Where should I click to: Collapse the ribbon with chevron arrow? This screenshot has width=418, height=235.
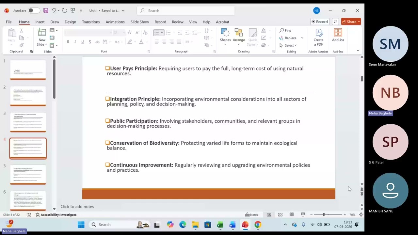tap(358, 51)
